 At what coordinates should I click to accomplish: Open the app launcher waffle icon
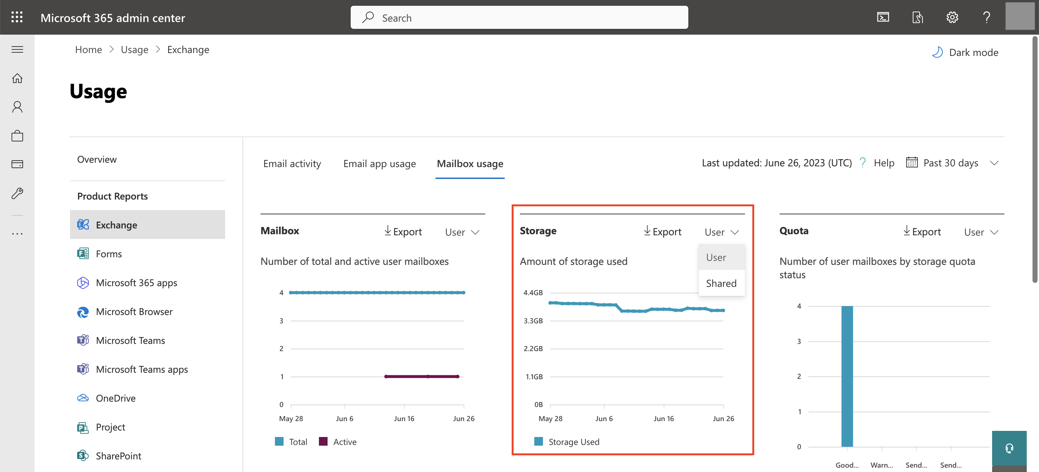(17, 17)
